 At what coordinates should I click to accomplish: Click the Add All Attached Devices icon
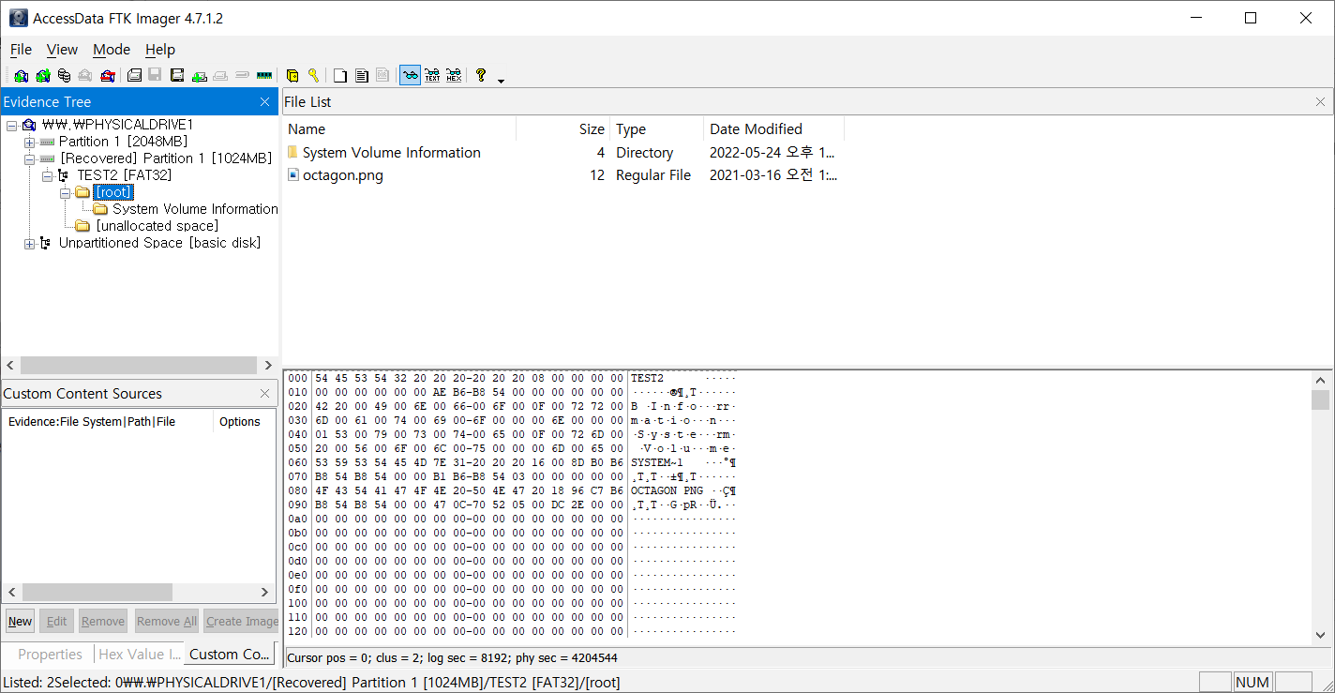click(x=43, y=75)
